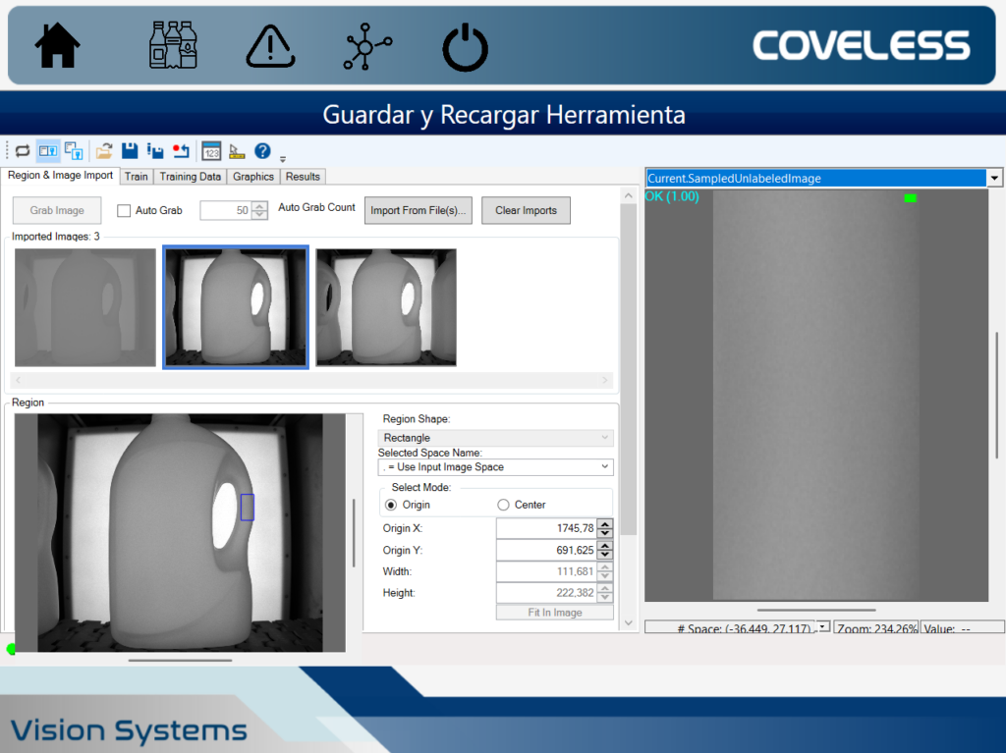Click the Home icon in top bar
Viewport: 1006px width, 753px height.
click(57, 46)
